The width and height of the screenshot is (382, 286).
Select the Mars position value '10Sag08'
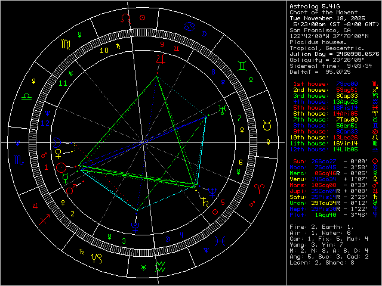coord(324,185)
